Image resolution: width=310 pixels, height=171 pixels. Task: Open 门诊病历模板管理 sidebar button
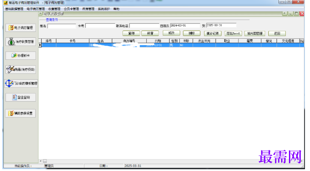(x=21, y=83)
